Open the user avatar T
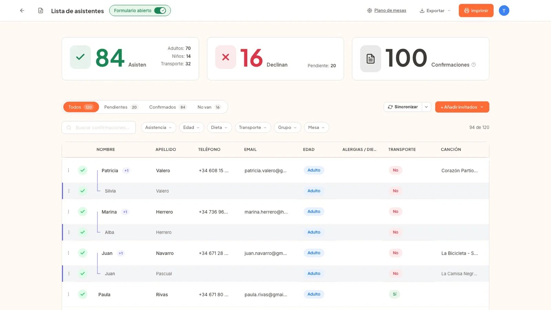The height and width of the screenshot is (310, 551). 504,11
